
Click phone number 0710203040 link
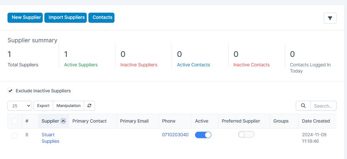pyautogui.click(x=175, y=135)
